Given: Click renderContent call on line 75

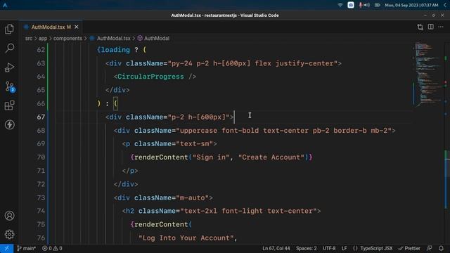Looking at the screenshot, I should [x=161, y=224].
